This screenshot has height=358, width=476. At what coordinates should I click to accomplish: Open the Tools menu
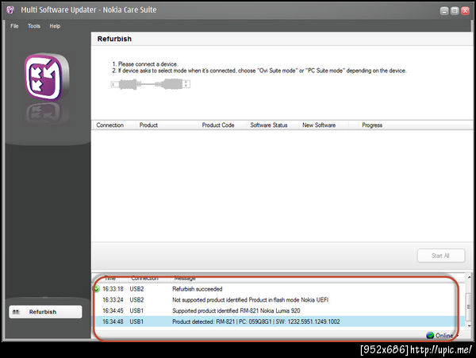pos(34,26)
